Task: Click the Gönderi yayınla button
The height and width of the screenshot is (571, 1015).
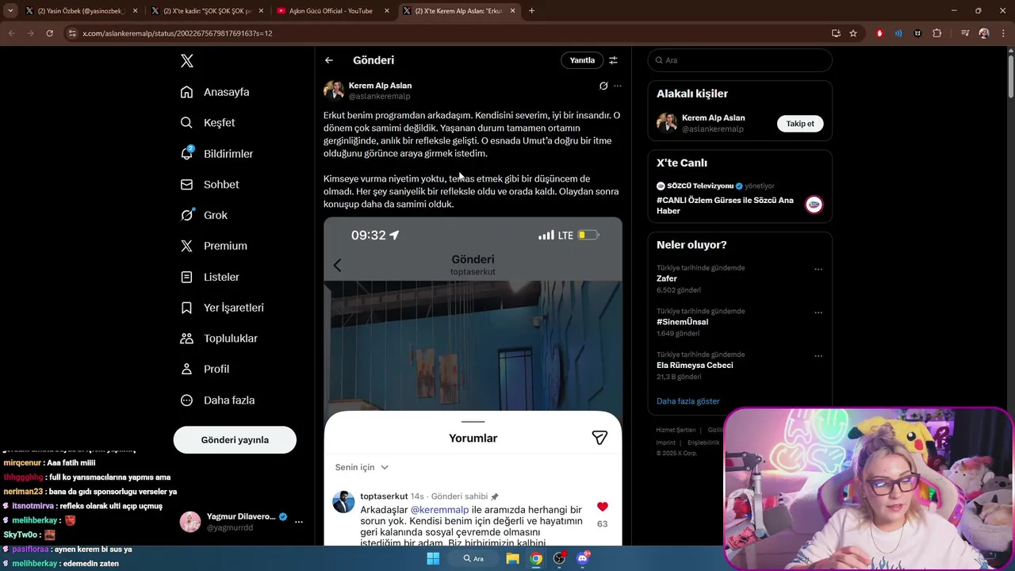Action: tap(235, 440)
